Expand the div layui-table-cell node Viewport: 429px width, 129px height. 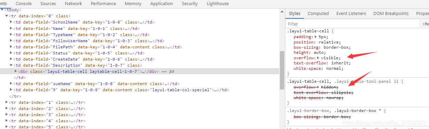click(x=16, y=71)
